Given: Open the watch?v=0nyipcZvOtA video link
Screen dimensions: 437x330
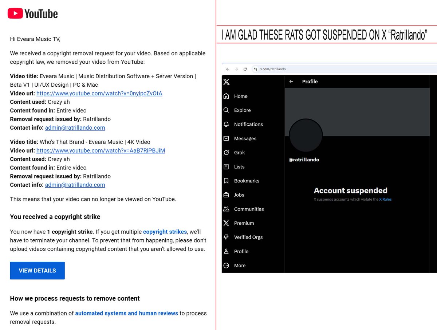Looking at the screenshot, I should tap(99, 93).
